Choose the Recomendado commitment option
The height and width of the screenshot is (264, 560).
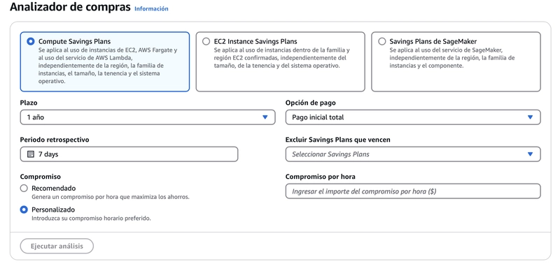click(x=24, y=188)
